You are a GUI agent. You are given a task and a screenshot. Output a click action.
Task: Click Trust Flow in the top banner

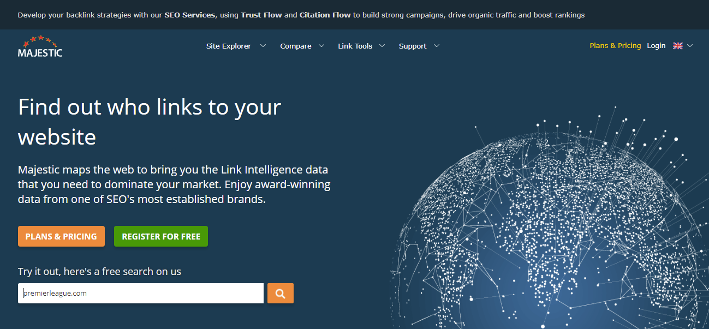pyautogui.click(x=261, y=15)
